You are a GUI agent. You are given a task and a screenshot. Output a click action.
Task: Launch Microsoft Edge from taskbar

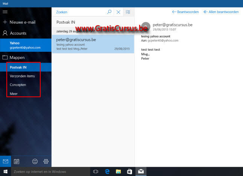click(x=107, y=171)
